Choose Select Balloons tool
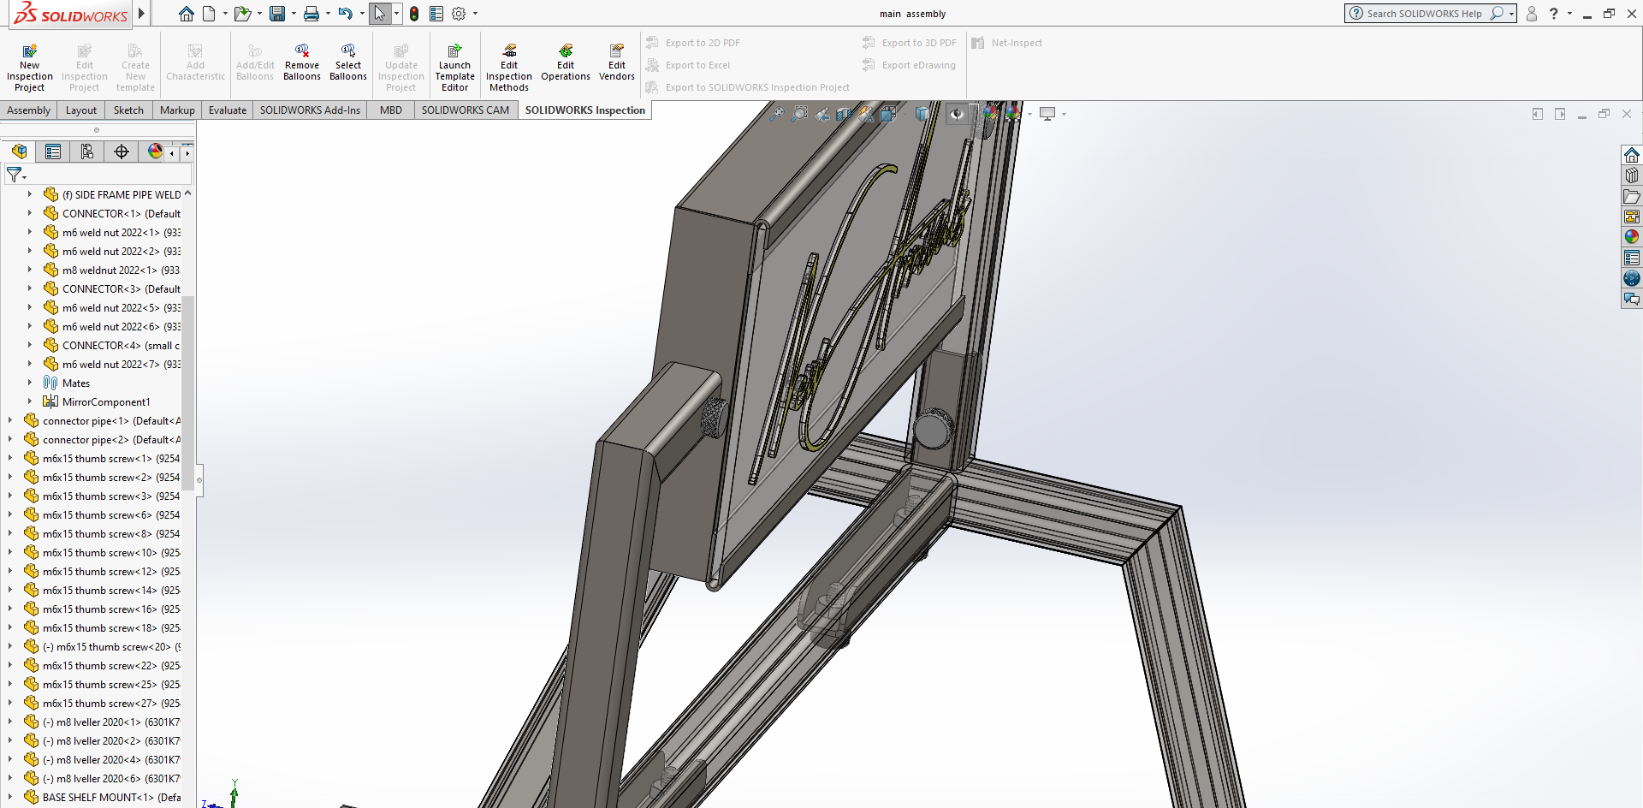This screenshot has height=808, width=1643. (348, 63)
